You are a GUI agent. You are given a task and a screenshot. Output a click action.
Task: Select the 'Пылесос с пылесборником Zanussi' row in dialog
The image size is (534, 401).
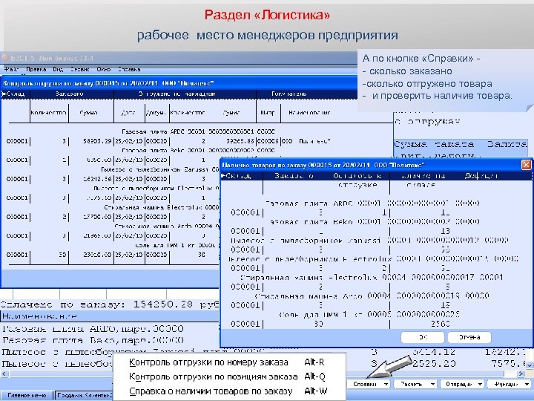tap(369, 240)
